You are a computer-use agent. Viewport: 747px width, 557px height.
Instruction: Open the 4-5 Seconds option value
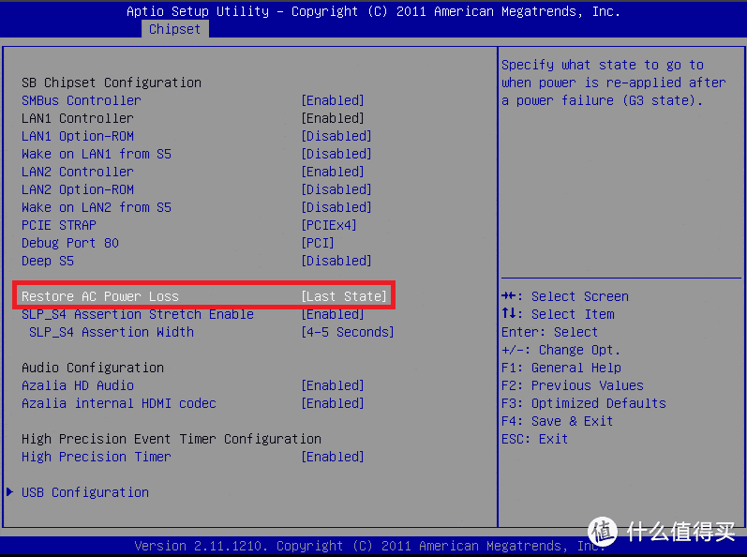point(348,332)
